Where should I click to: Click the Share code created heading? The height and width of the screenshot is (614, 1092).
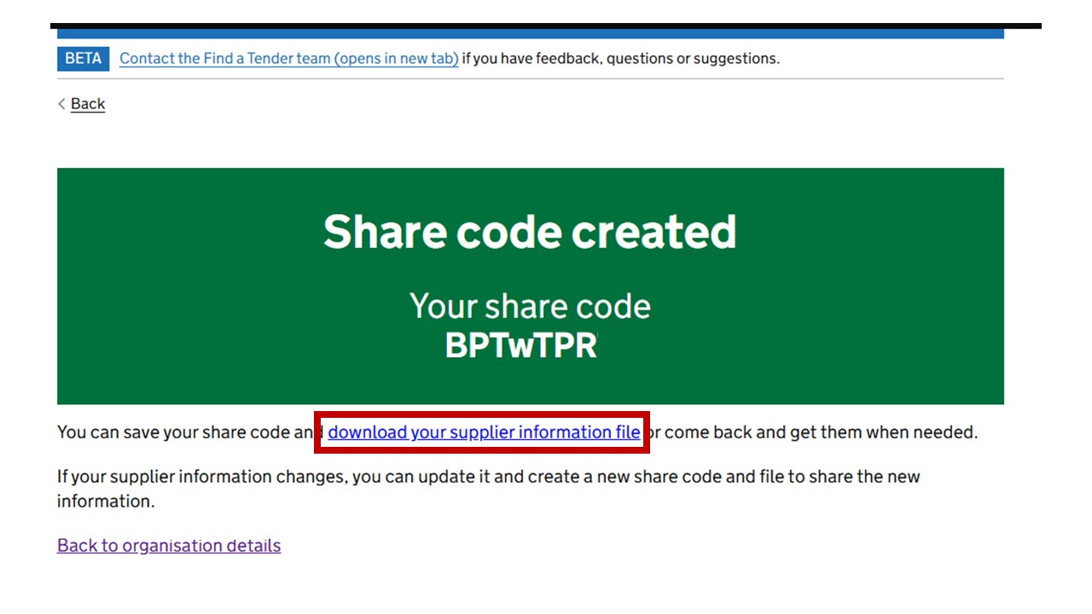pyautogui.click(x=529, y=231)
